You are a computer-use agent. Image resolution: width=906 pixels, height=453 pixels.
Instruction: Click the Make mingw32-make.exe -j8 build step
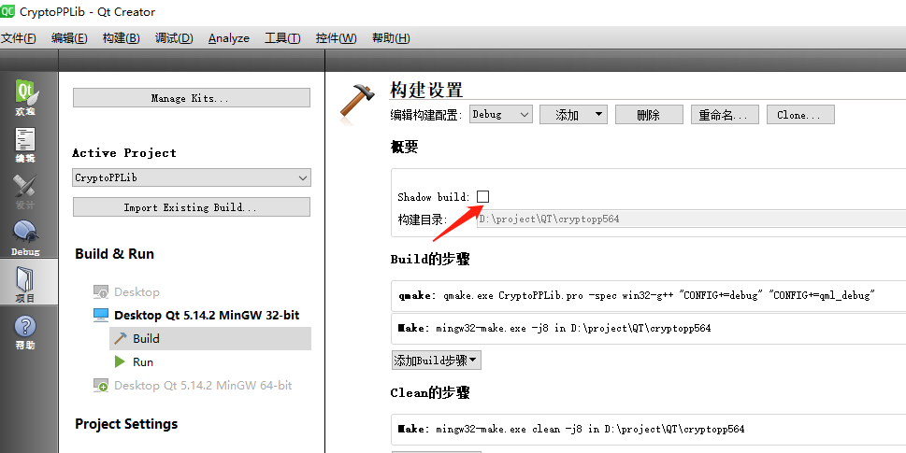click(x=648, y=329)
